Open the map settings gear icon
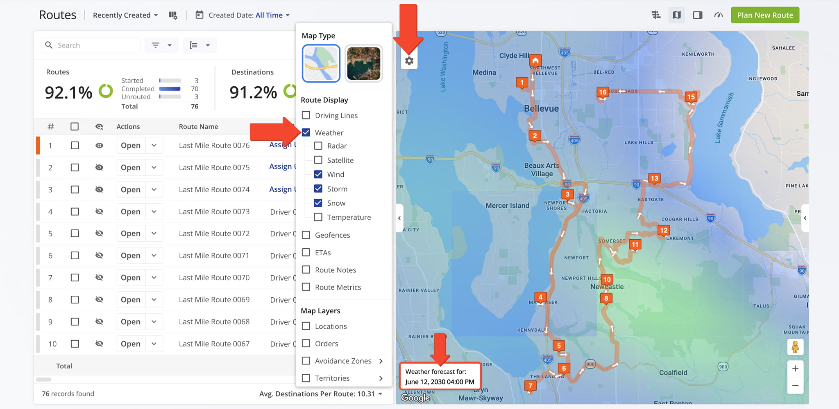Viewport: 839px width, 409px height. pyautogui.click(x=409, y=61)
